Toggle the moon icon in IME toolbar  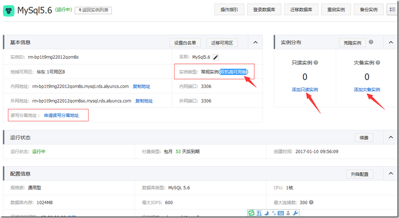pyautogui.click(x=266, y=213)
